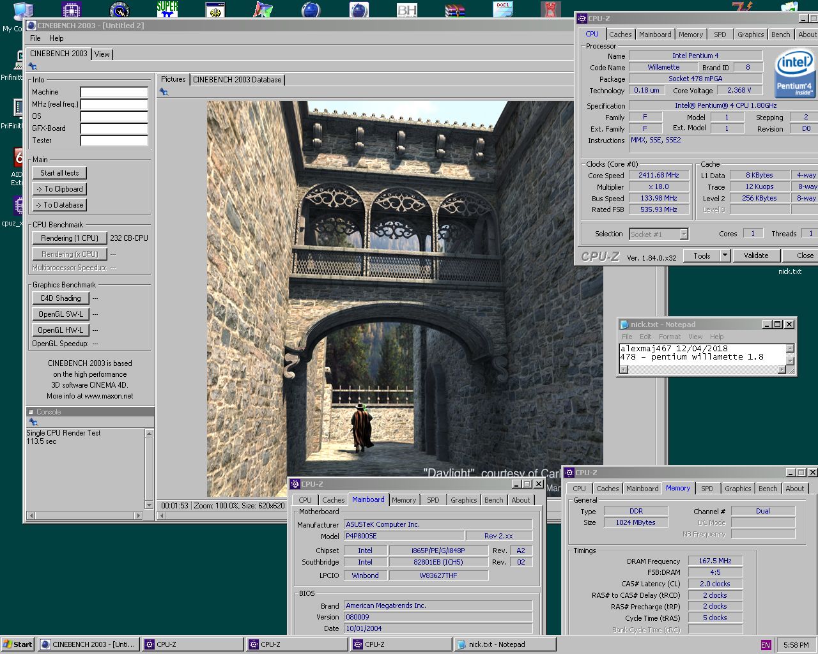Open the Selection Socket #1 dropdown
The height and width of the screenshot is (654, 818).
684,234
